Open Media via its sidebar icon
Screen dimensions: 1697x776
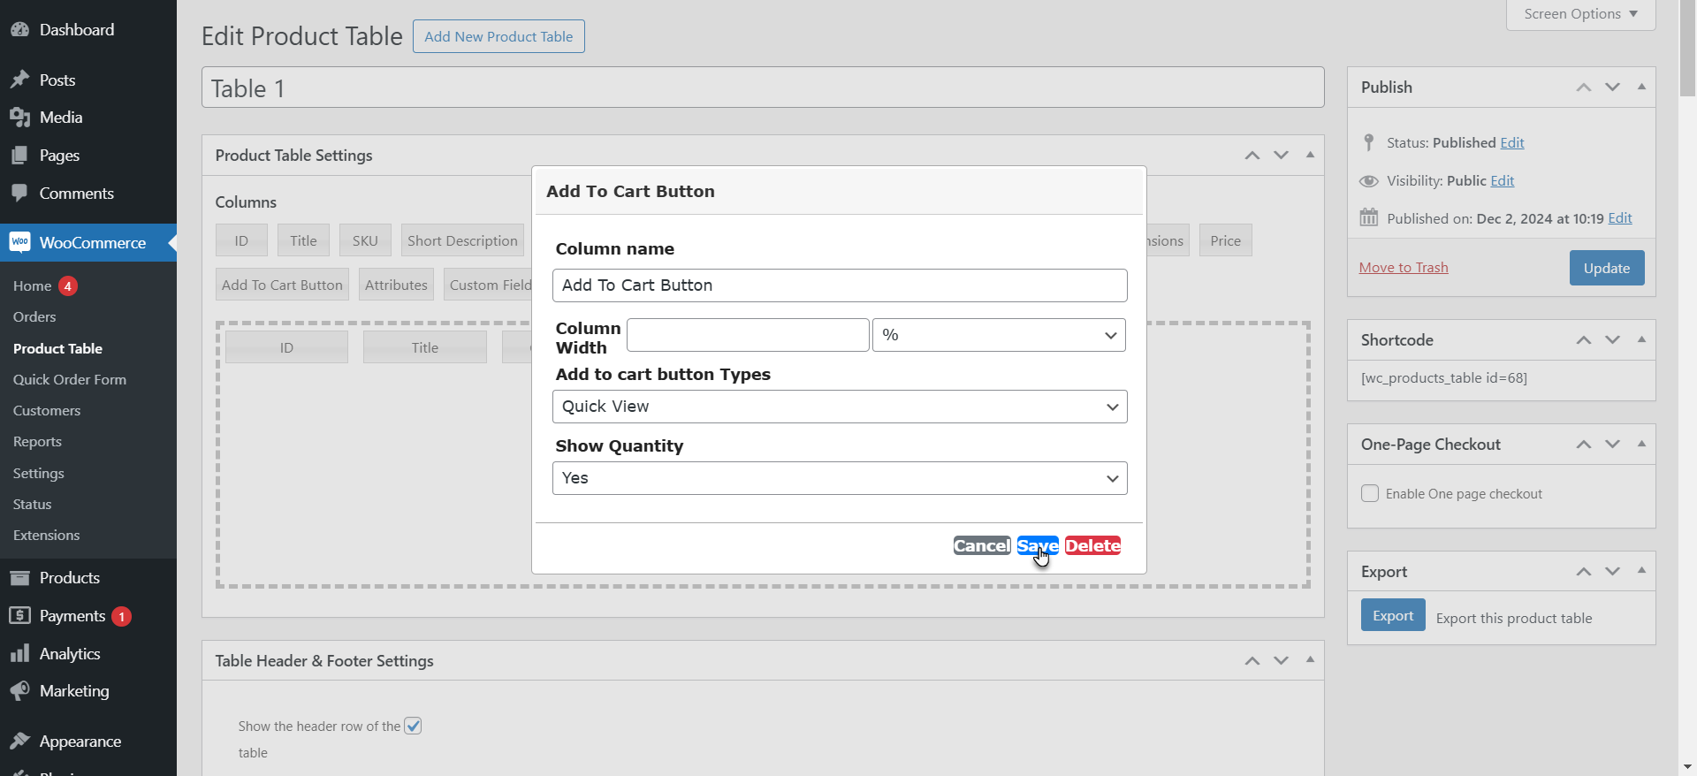(20, 118)
